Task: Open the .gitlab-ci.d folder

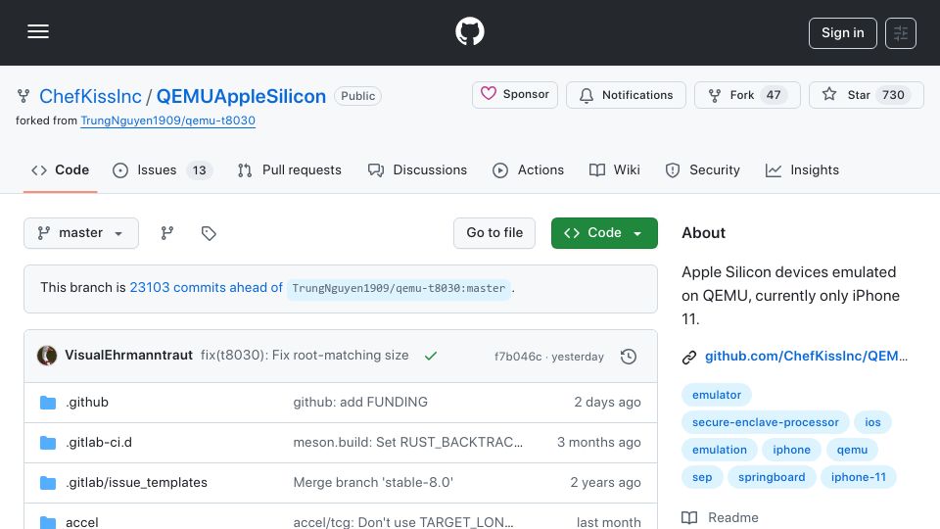Action: 99,442
